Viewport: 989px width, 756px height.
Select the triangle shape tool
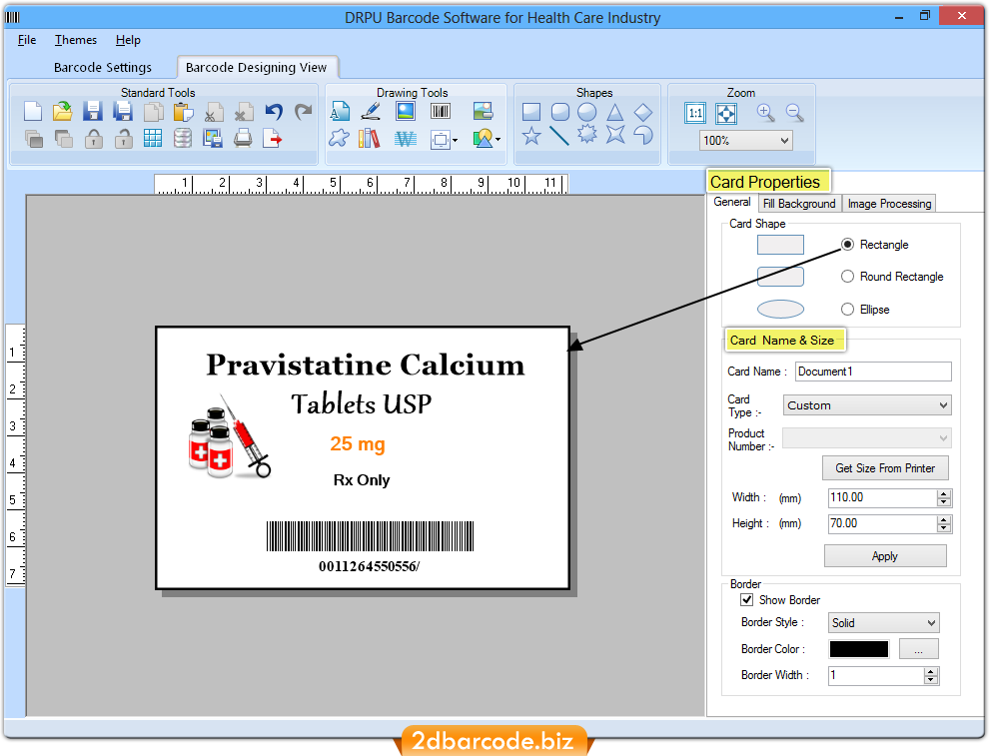tap(615, 112)
